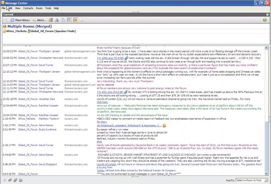Image resolution: width=271 pixels, height=184 pixels.
Task: Click the emoticon icon at bottom left
Action: tap(4, 180)
